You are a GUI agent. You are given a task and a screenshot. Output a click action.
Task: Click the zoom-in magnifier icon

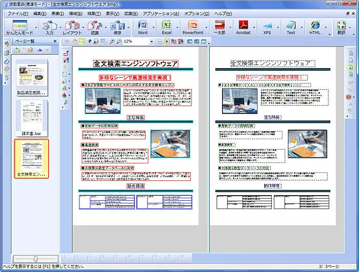tap(112, 41)
